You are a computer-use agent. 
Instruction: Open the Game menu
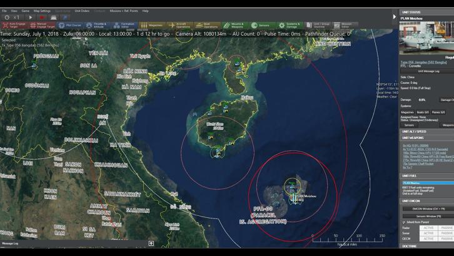point(26,11)
